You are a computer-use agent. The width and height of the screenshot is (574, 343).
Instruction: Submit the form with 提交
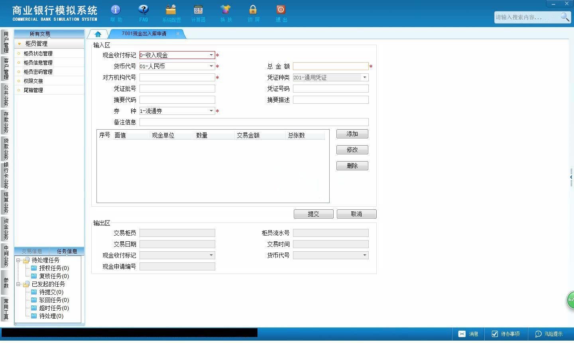pyautogui.click(x=314, y=214)
